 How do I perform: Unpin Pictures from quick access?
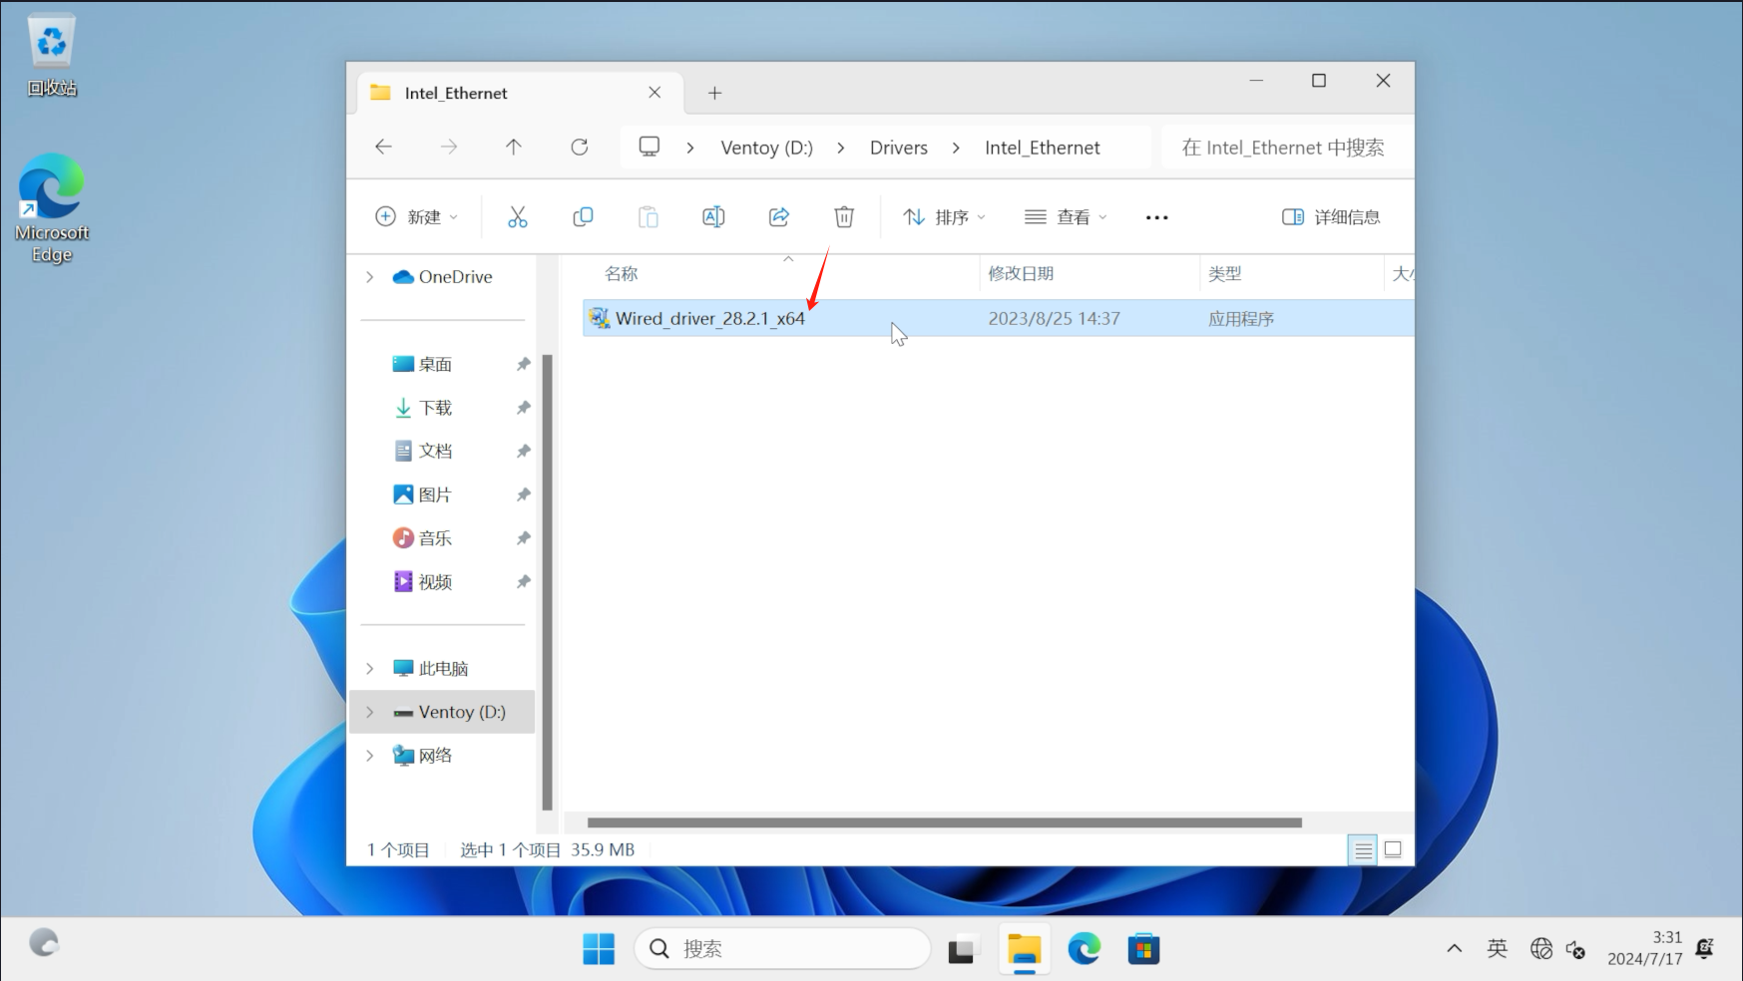pyautogui.click(x=523, y=494)
